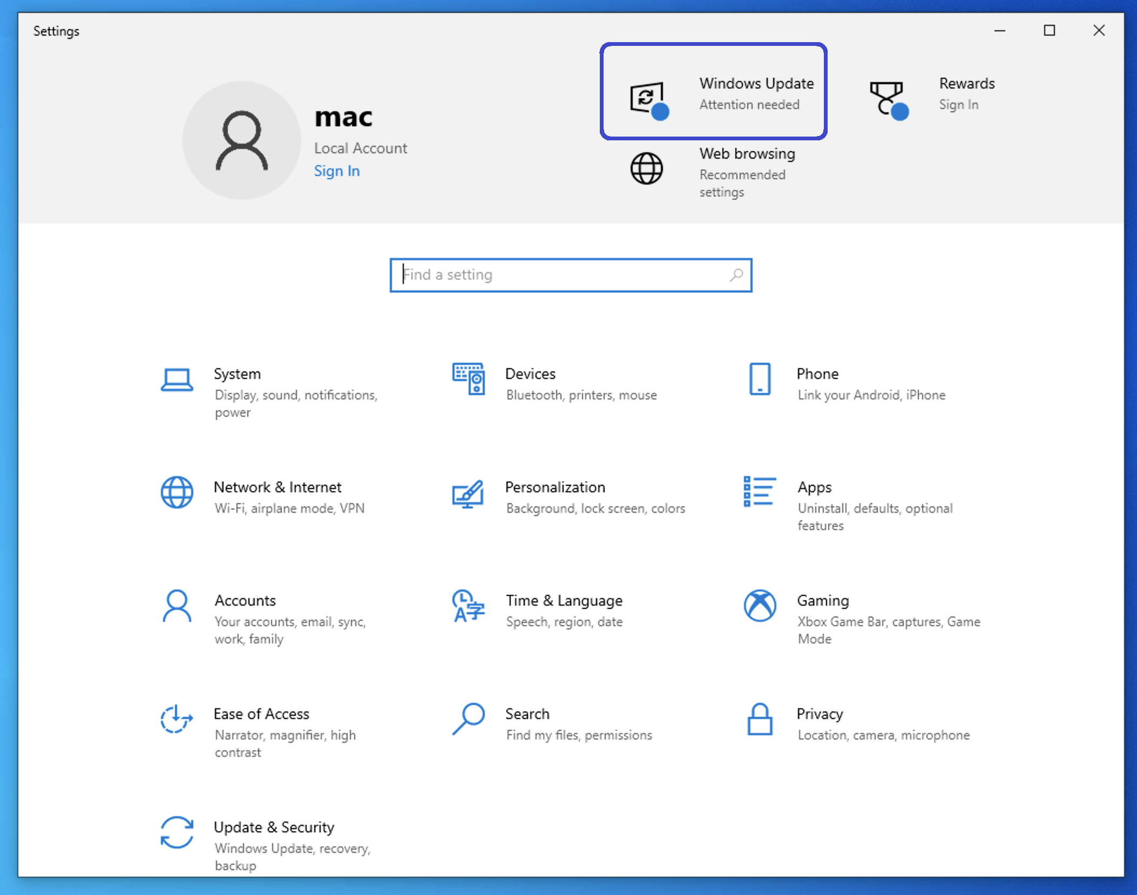Click the Update & Security refresh icon
Viewport: 1137px width, 895px height.
(177, 832)
